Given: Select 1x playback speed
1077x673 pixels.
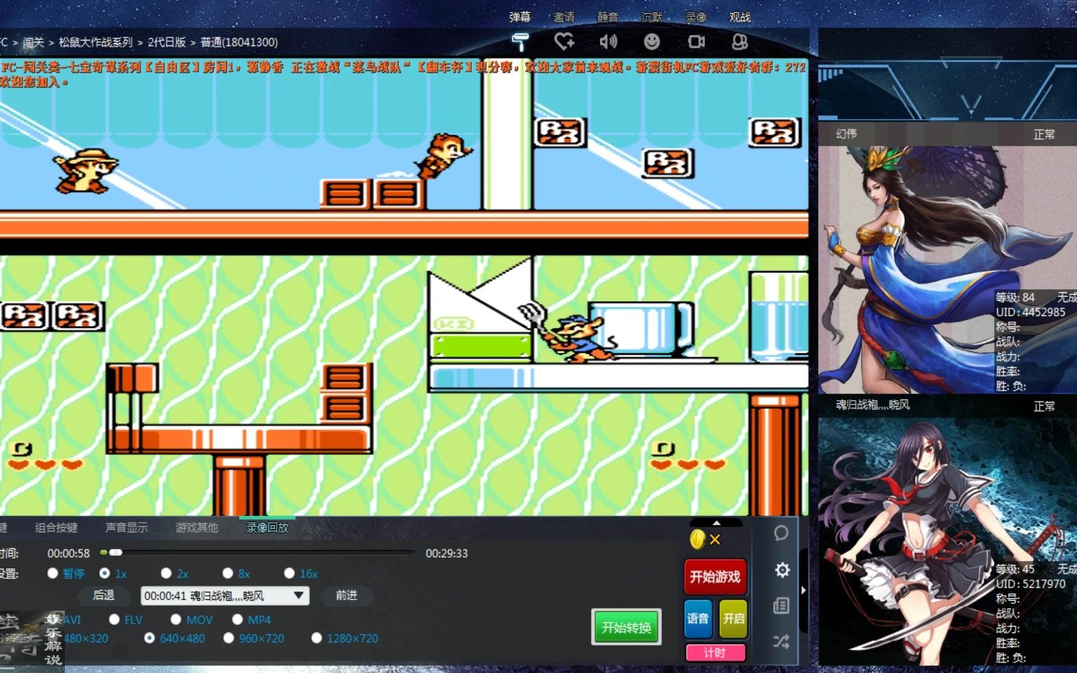Looking at the screenshot, I should [105, 573].
